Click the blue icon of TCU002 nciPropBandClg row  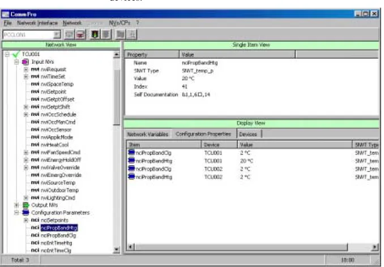(131, 169)
